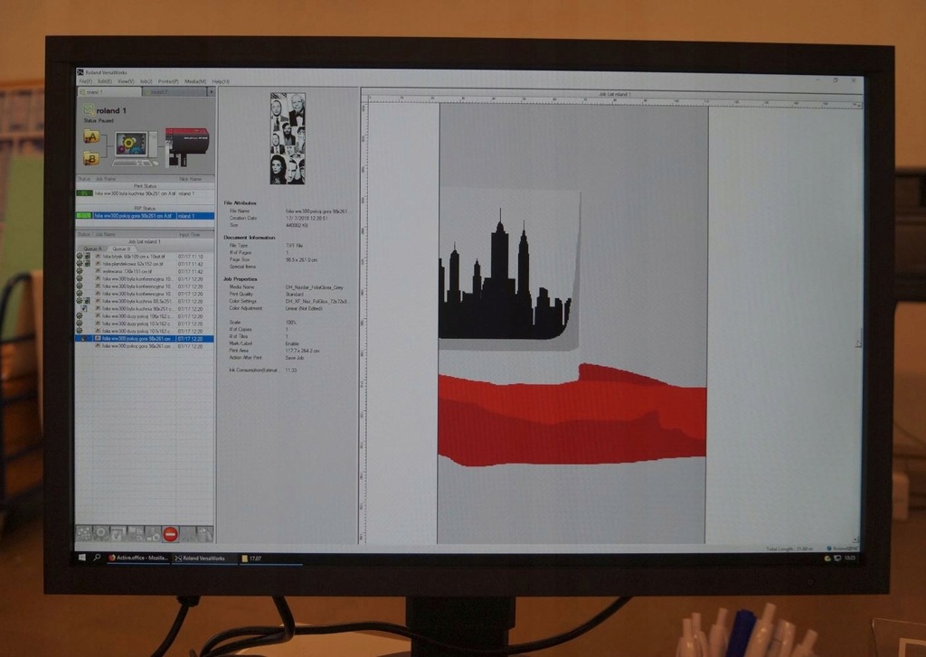Click the first icon in the bottom toolbar
Screen dimensions: 926x657
(x=84, y=533)
